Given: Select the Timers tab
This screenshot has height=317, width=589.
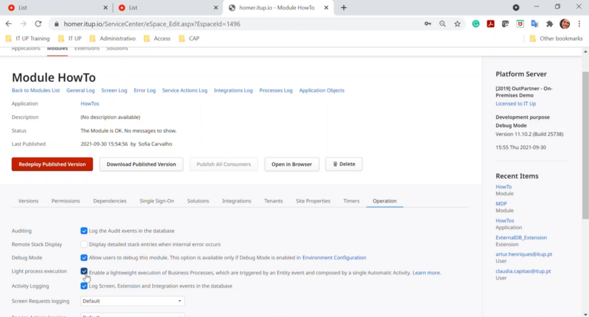Looking at the screenshot, I should click(351, 201).
